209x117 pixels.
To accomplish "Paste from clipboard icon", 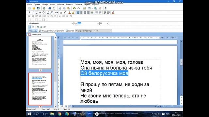I will [69, 8].
